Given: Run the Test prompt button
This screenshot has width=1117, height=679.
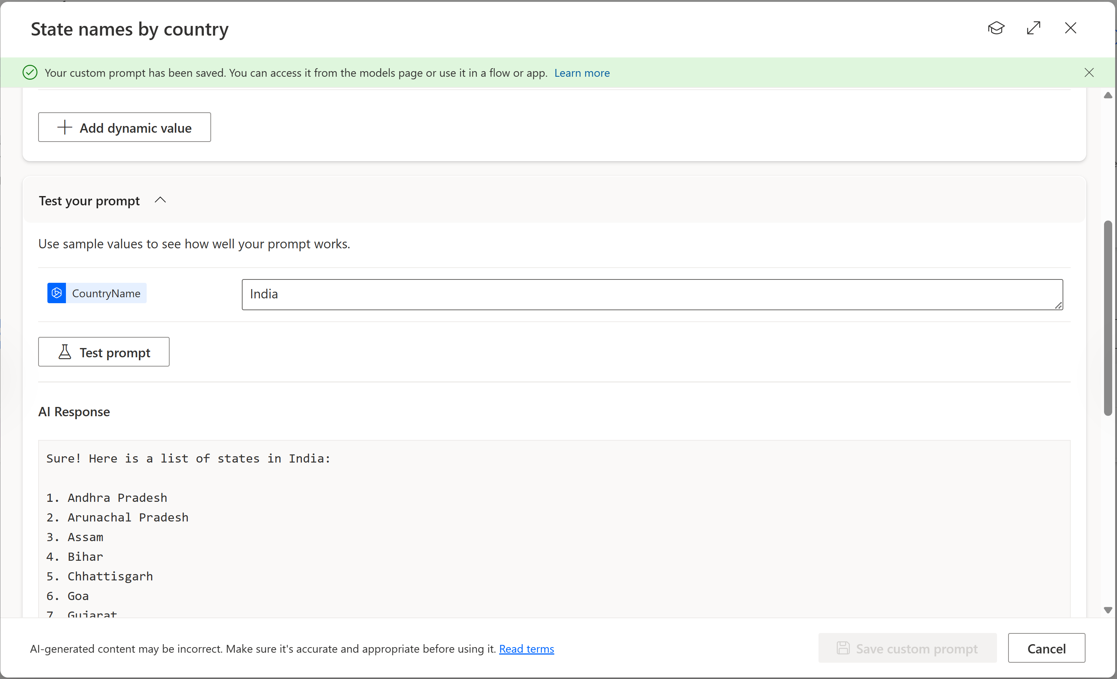Looking at the screenshot, I should click(x=104, y=352).
